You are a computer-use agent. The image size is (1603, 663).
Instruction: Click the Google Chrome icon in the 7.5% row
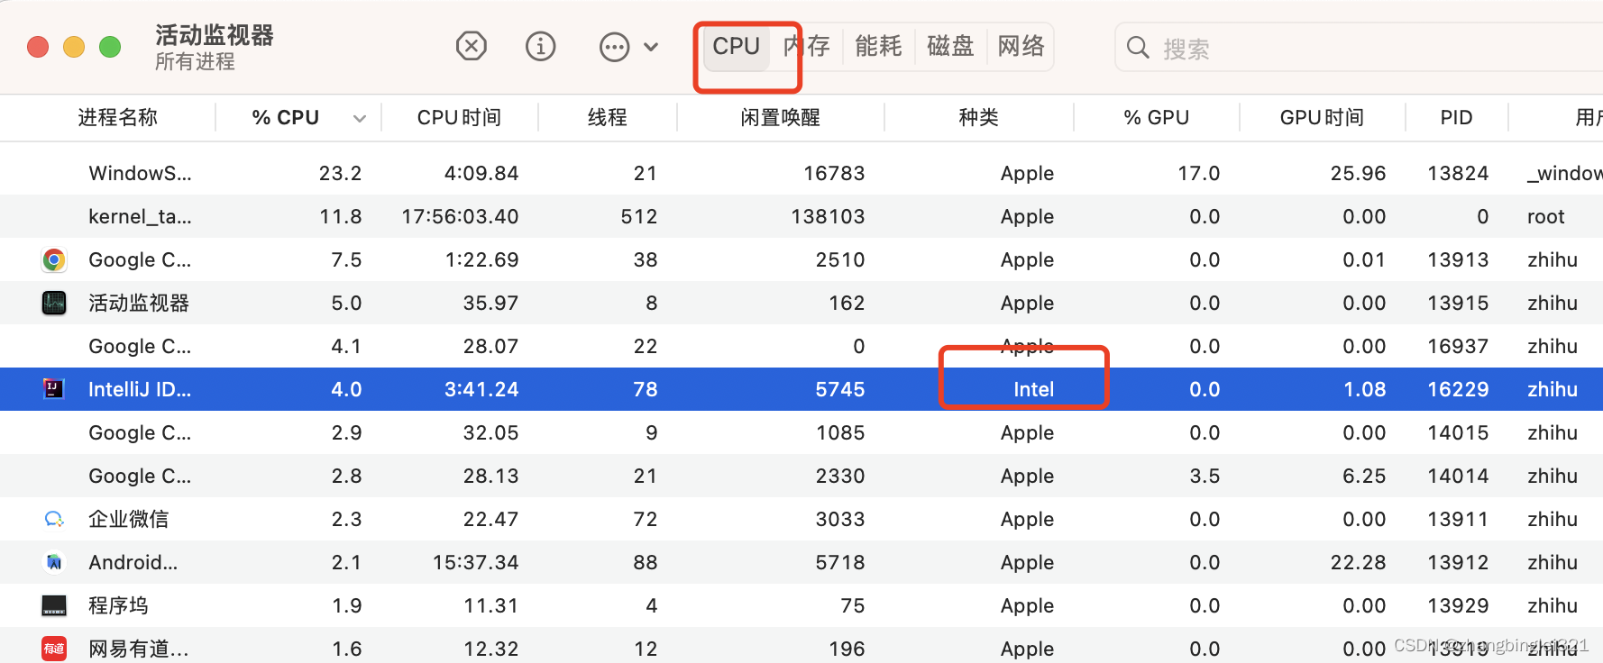click(x=54, y=260)
